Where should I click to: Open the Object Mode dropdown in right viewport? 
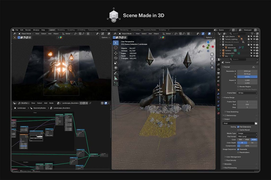[126, 34]
